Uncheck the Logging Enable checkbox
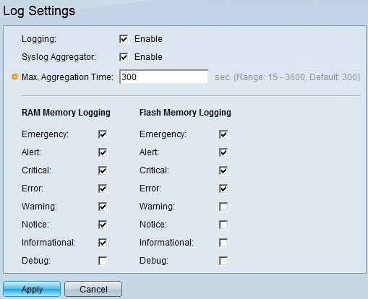The width and height of the screenshot is (368, 299). pos(124,39)
